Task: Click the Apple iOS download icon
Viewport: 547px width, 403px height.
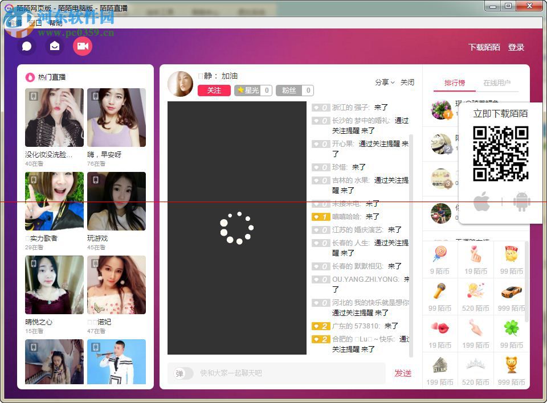Action: click(482, 201)
